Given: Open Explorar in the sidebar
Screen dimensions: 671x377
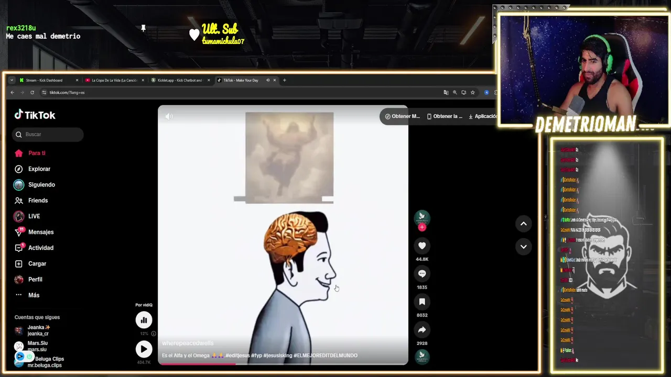Looking at the screenshot, I should click(x=33, y=169).
